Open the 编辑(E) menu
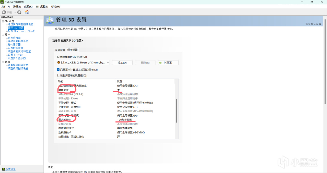This screenshot has height=173, width=327. 17,6
